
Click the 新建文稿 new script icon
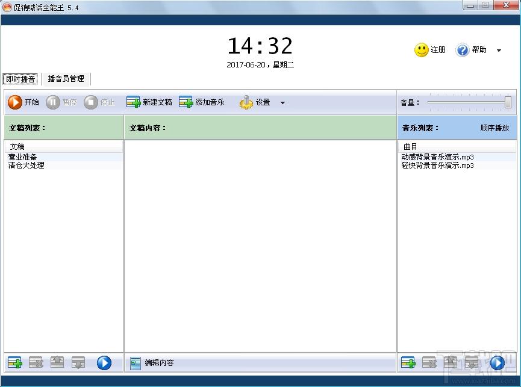click(x=134, y=102)
